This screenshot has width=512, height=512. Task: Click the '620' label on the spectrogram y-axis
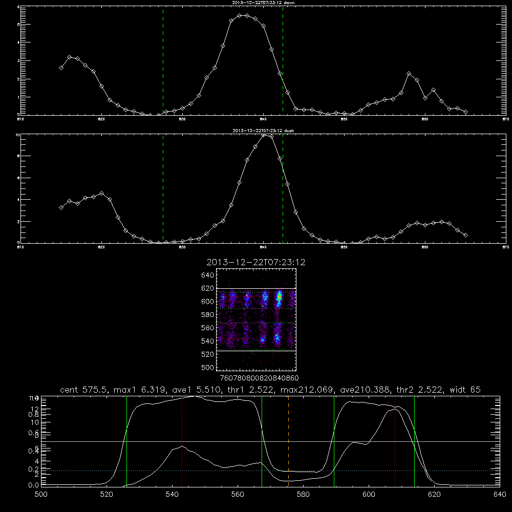click(x=208, y=288)
